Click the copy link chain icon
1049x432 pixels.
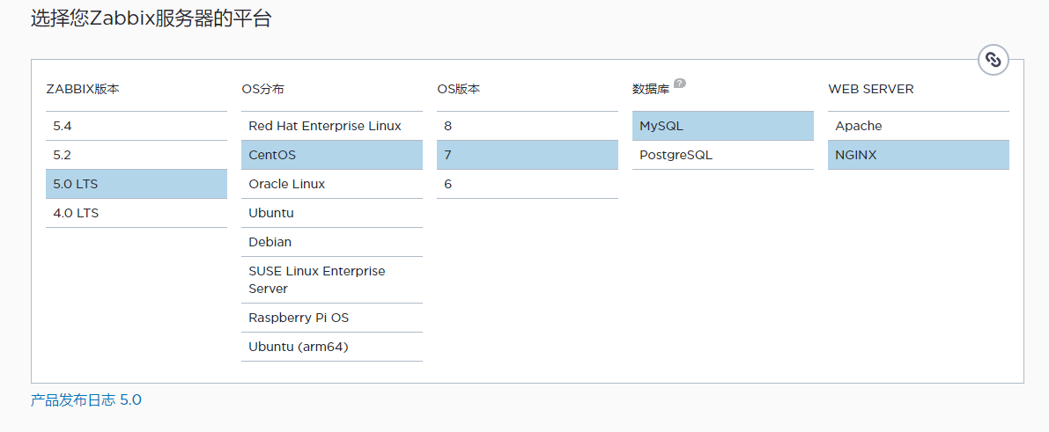point(994,60)
